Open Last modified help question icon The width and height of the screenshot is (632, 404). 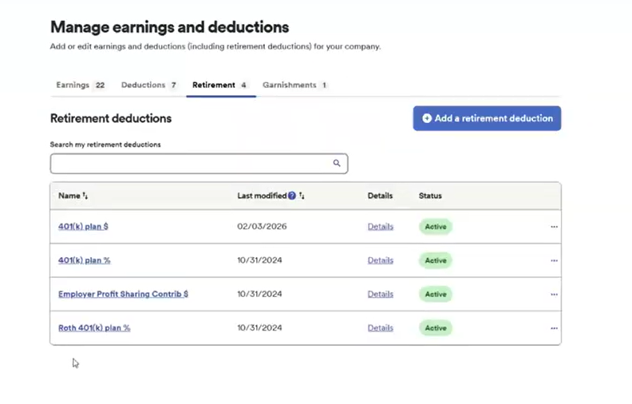(x=292, y=196)
